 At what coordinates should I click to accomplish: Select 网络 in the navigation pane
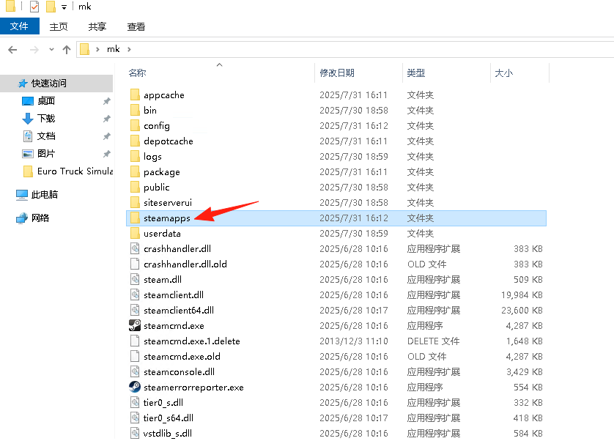(40, 218)
